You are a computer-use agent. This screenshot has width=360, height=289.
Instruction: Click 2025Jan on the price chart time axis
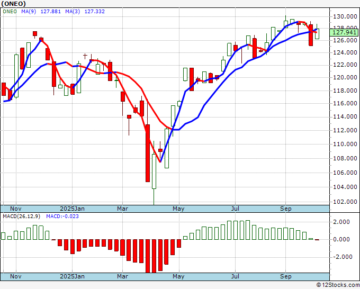(72, 209)
